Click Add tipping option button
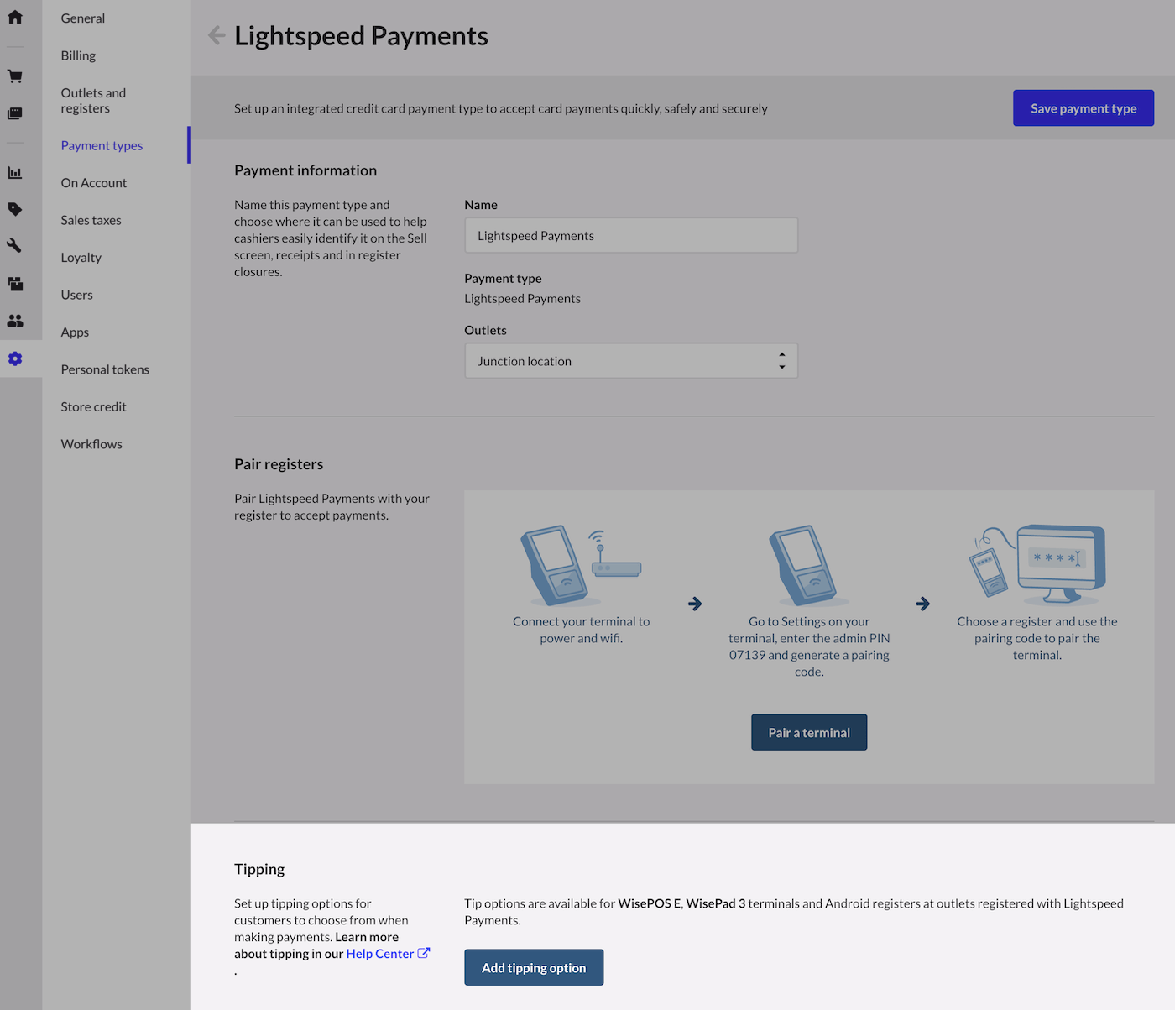The height and width of the screenshot is (1010, 1175). (534, 968)
